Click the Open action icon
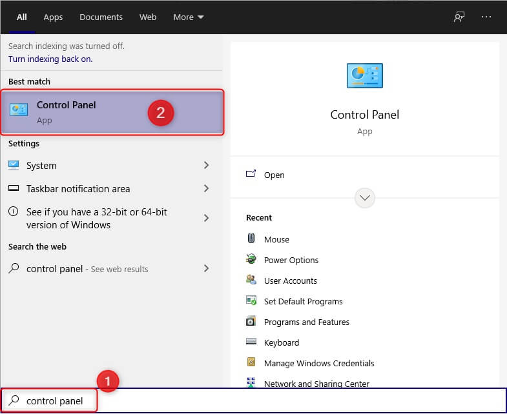507x414 pixels. [251, 174]
